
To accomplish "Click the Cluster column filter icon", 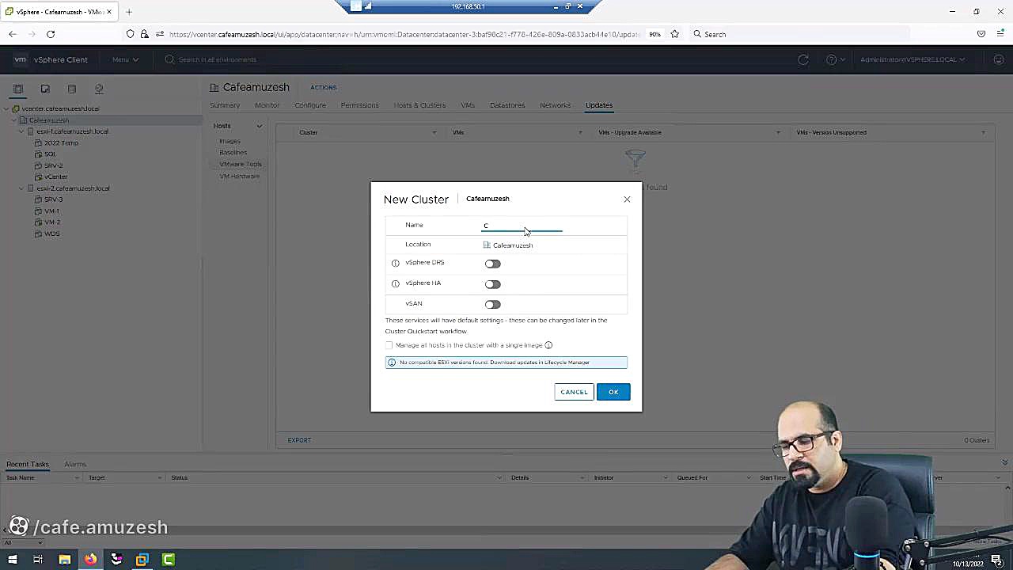I will coord(434,132).
